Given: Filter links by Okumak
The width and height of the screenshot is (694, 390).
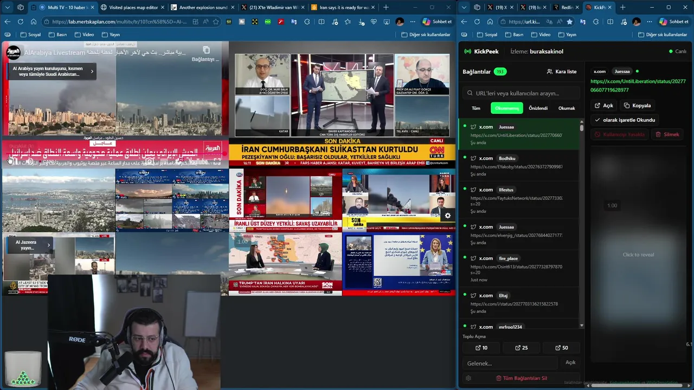Looking at the screenshot, I should (x=567, y=108).
